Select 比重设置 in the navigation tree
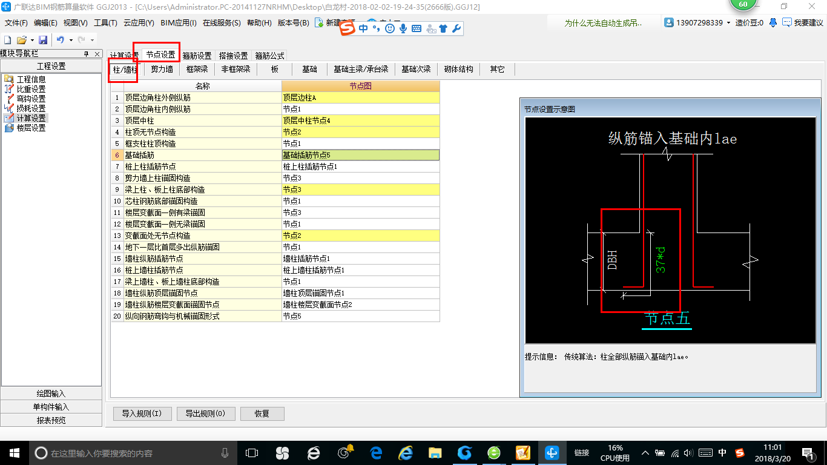Image resolution: width=827 pixels, height=465 pixels. (31, 89)
